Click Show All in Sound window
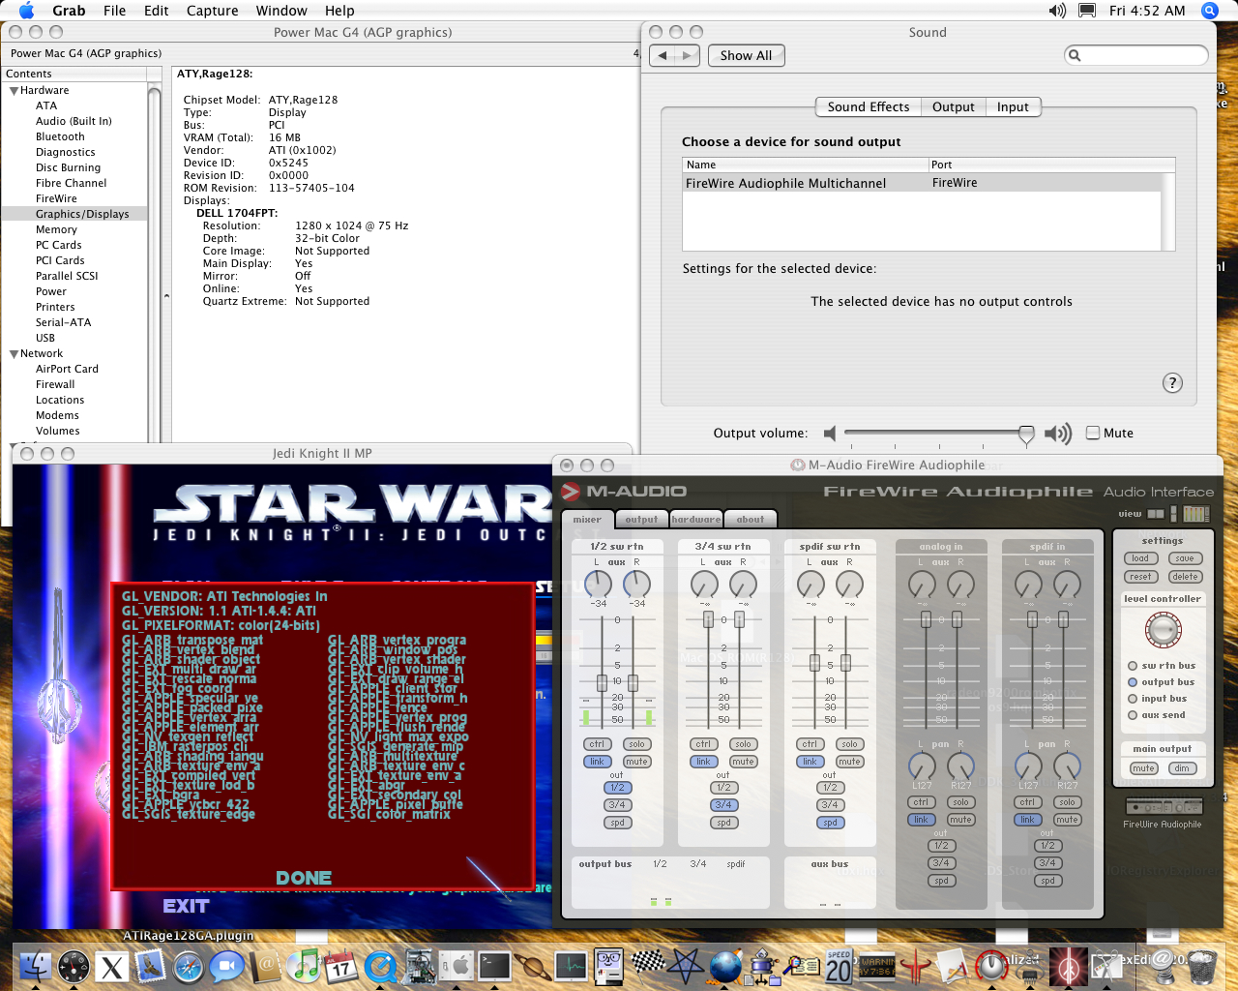This screenshot has height=991, width=1238. click(x=746, y=55)
